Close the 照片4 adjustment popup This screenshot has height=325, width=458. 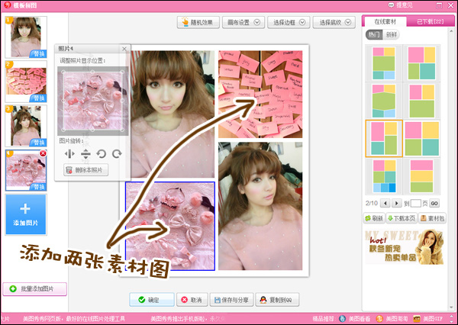point(124,49)
